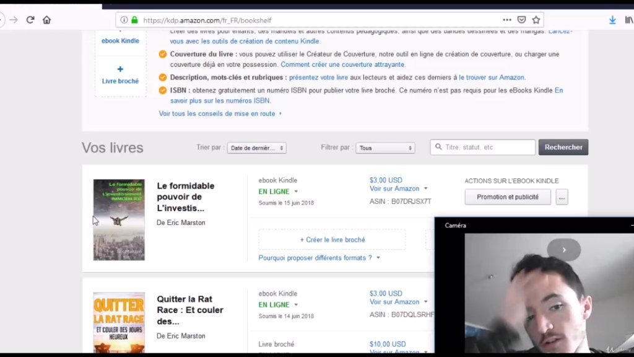Viewport: 634px width, 357px height.
Task: Open 'Voir tous les conseils de mise en route'
Action: point(220,114)
